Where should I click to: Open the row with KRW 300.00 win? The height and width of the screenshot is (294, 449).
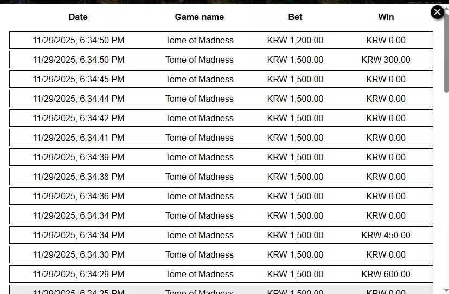coord(221,60)
